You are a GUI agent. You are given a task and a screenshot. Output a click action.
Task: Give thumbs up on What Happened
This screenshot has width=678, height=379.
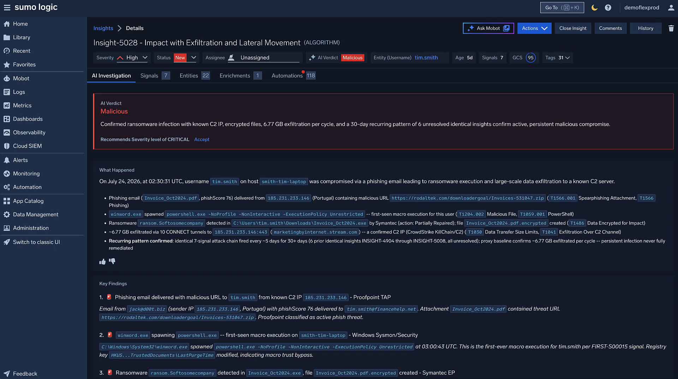click(x=102, y=261)
